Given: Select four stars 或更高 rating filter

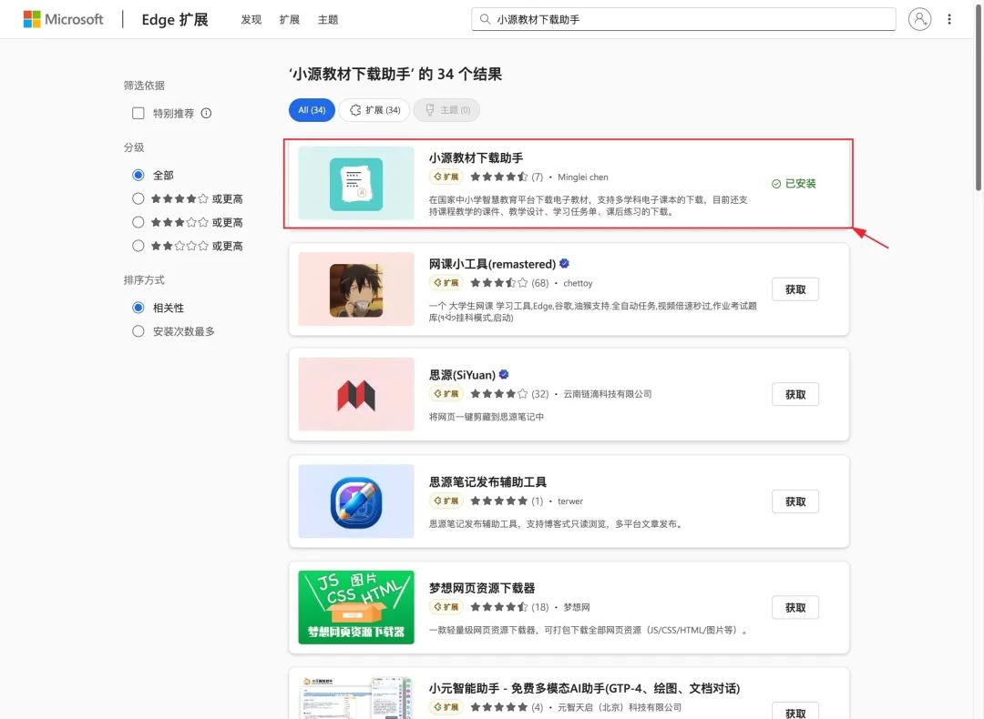Looking at the screenshot, I should (x=138, y=198).
